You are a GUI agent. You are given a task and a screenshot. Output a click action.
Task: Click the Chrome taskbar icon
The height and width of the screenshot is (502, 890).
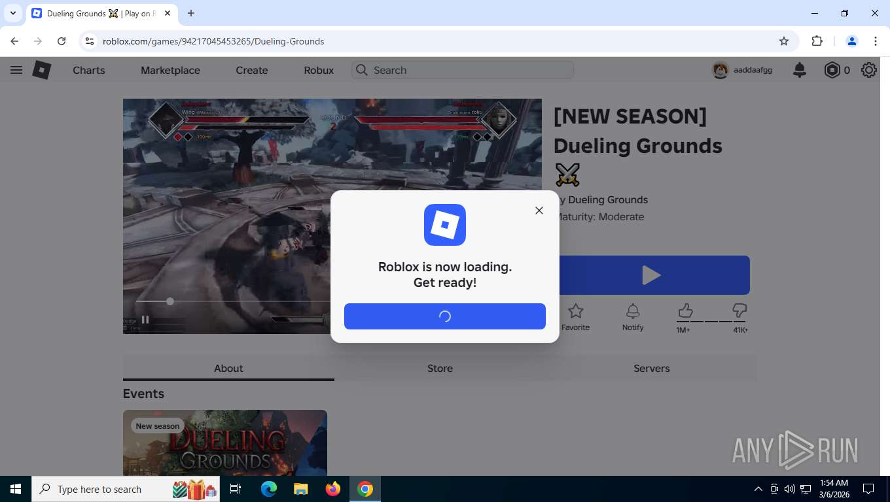pos(365,489)
